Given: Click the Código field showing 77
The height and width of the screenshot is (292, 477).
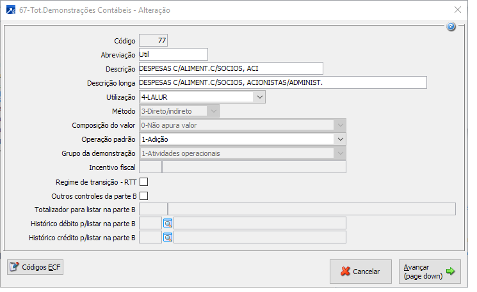Looking at the screenshot, I should pyautogui.click(x=154, y=41).
